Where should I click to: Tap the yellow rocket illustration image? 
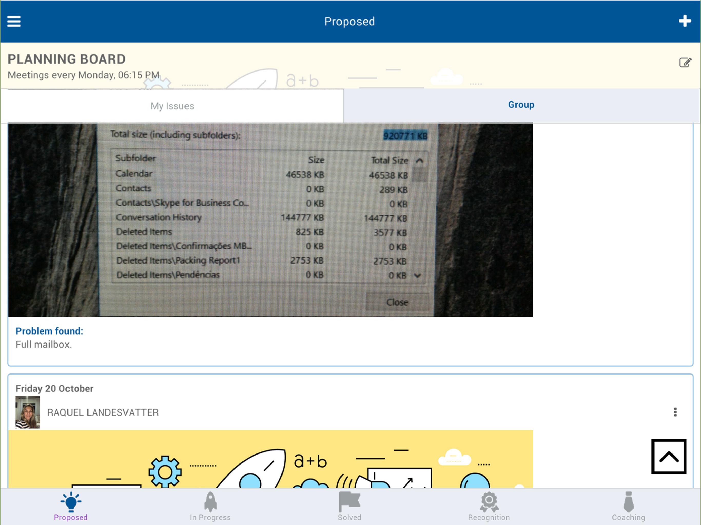click(271, 459)
